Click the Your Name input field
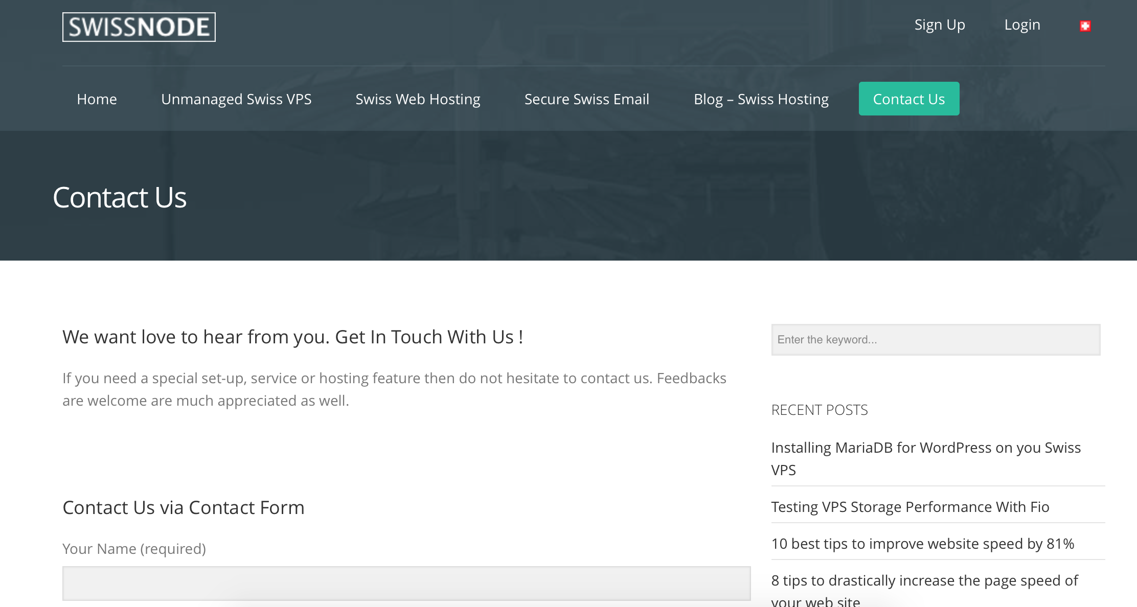 point(406,583)
